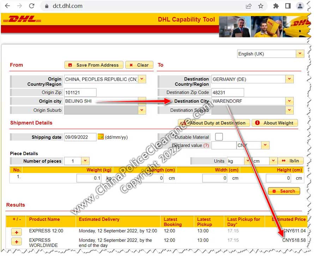Open the browser profile avatar
This screenshot has width=314, height=256.
[300, 6]
